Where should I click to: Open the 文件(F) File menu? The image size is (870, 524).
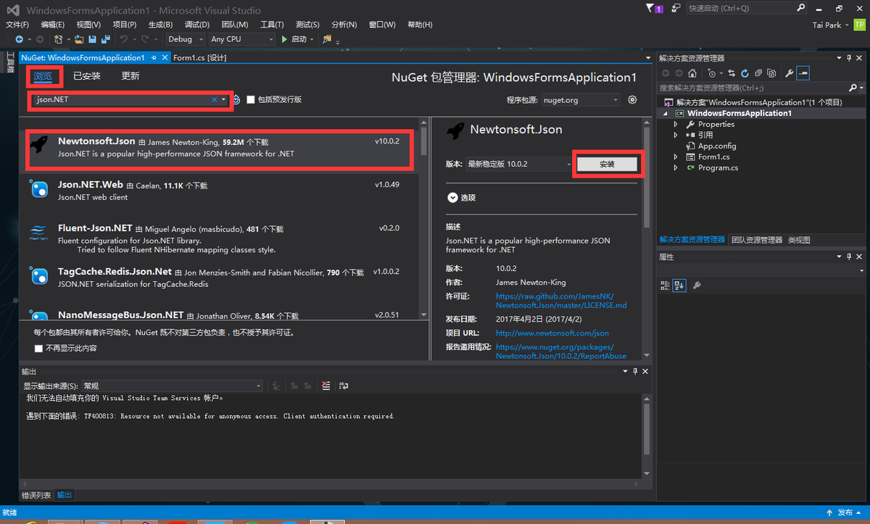pos(17,25)
